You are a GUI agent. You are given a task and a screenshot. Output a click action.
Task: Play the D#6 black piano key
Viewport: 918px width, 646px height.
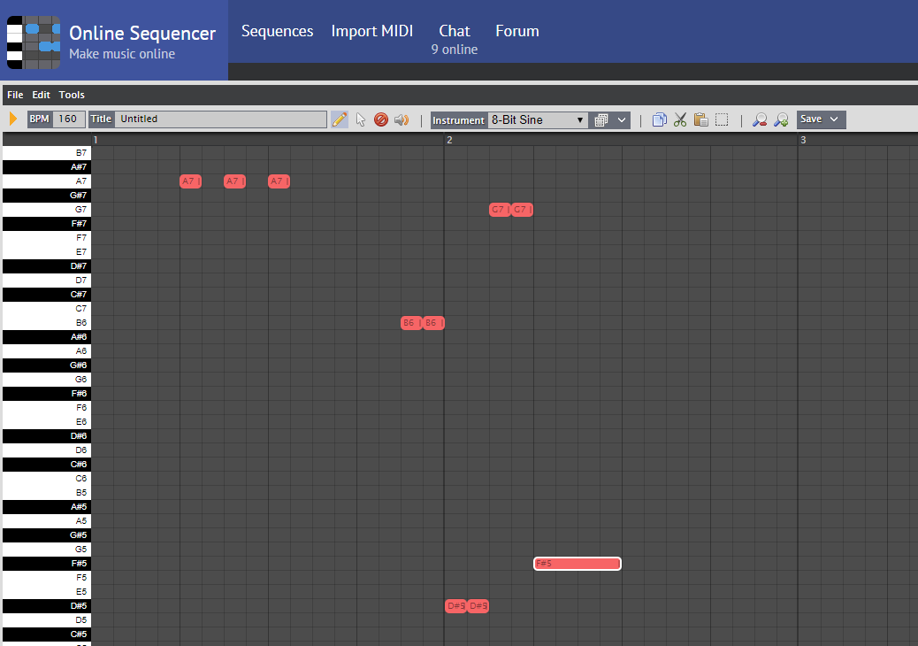[47, 436]
